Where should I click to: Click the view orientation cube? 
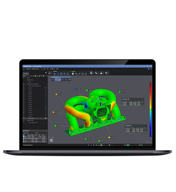tap(51, 140)
